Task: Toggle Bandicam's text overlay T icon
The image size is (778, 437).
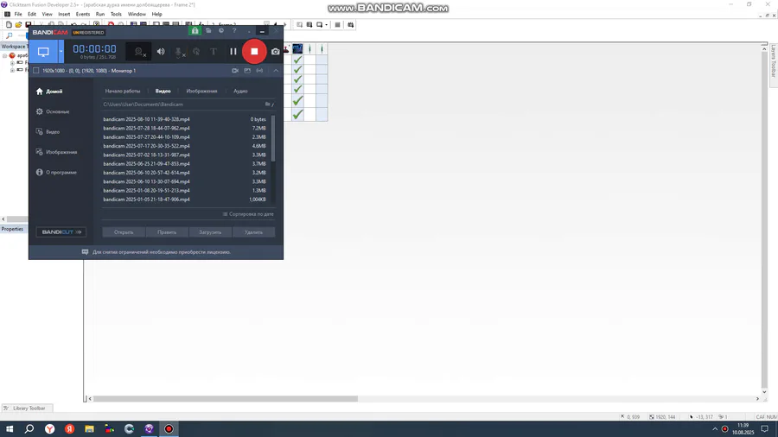Action: [214, 52]
